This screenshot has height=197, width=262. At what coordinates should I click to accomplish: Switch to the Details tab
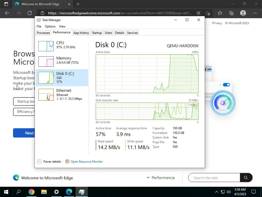(x=120, y=33)
